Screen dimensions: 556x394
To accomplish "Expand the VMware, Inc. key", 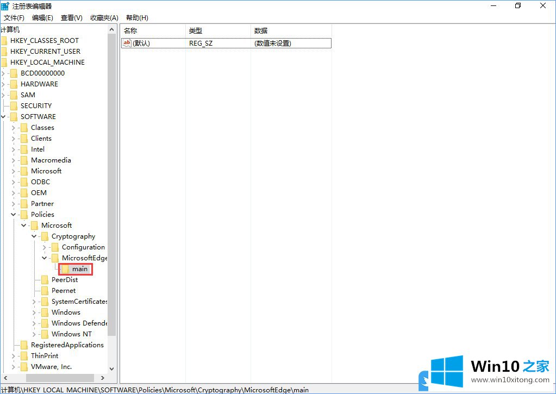I will [x=14, y=367].
